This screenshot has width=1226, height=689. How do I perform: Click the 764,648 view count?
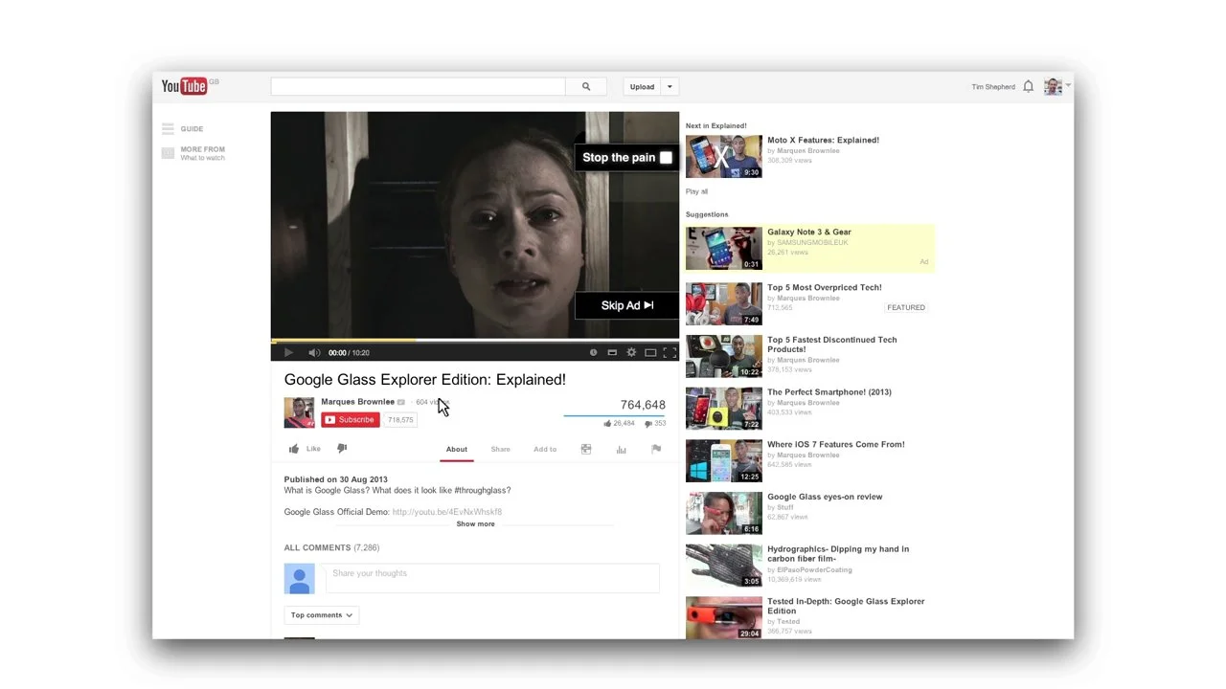click(643, 405)
